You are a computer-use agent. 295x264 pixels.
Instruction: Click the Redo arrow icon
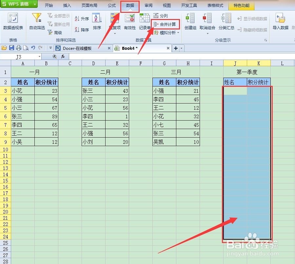[x=40, y=48]
